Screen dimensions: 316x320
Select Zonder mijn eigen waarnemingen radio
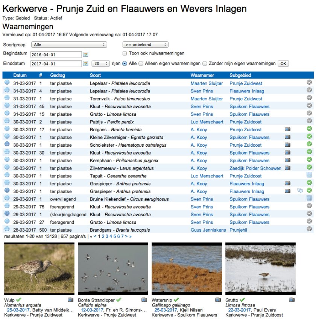point(205,64)
